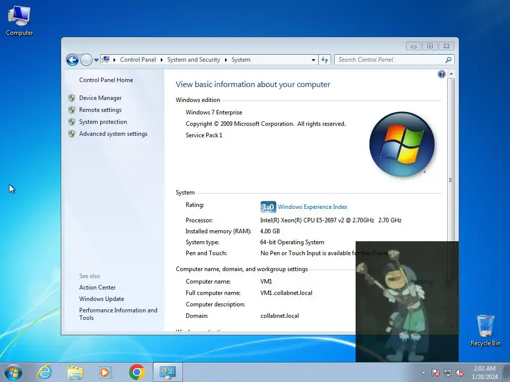Open the address bar history dropdown
This screenshot has height=382, width=510.
[x=313, y=60]
